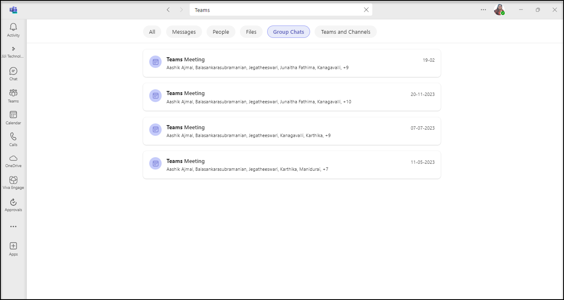The height and width of the screenshot is (300, 564).
Task: Open Settings and more menu
Action: [x=483, y=10]
